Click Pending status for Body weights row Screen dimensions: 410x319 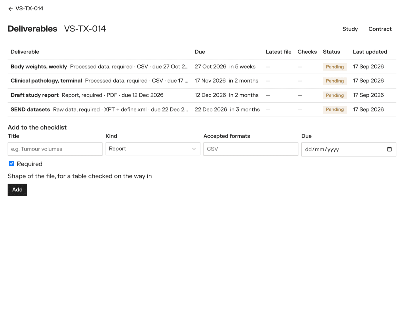(x=335, y=67)
